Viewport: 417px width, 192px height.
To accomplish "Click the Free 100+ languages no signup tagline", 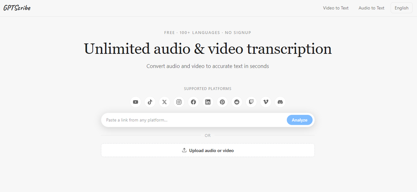I will tap(208, 33).
